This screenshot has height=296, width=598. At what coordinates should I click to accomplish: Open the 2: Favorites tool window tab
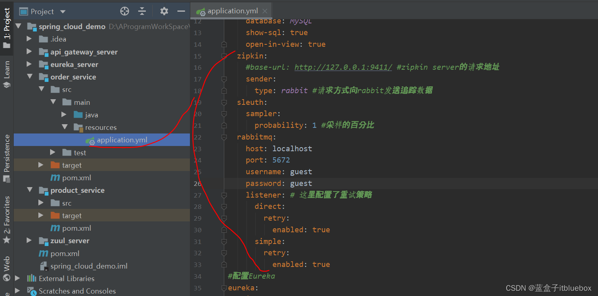(x=6, y=220)
